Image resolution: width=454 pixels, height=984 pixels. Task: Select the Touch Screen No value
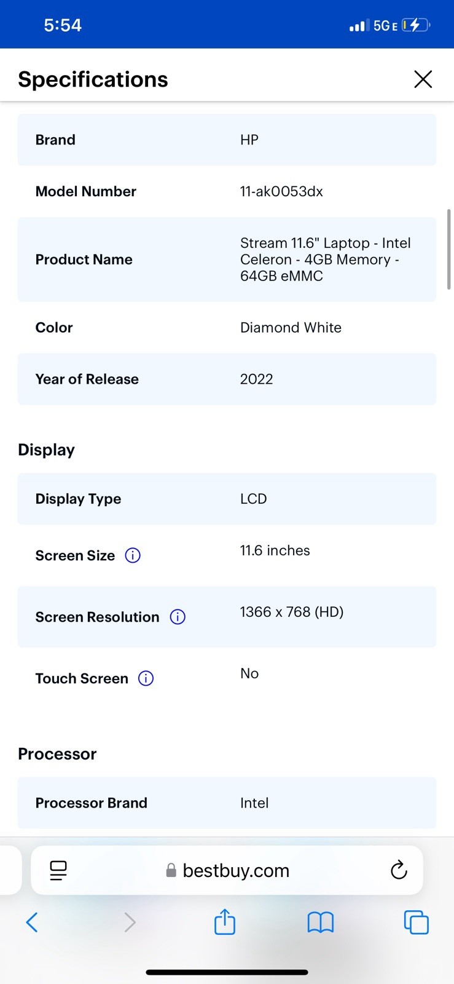pyautogui.click(x=249, y=673)
